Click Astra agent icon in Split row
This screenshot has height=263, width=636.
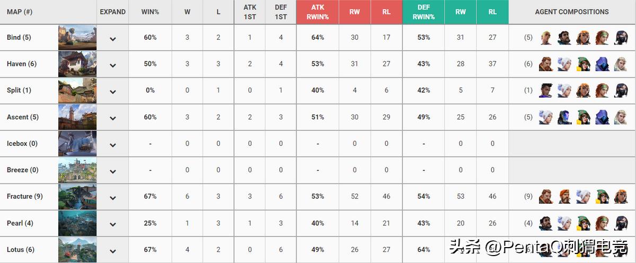tap(546, 91)
